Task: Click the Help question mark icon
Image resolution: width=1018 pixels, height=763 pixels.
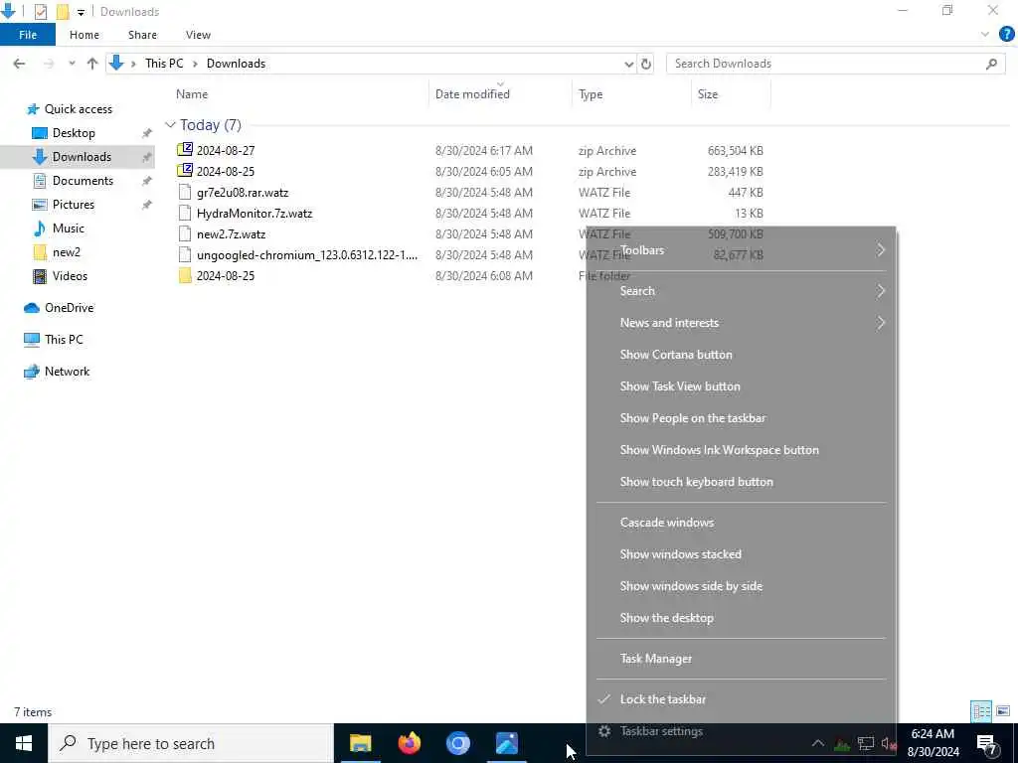Action: click(x=1006, y=35)
